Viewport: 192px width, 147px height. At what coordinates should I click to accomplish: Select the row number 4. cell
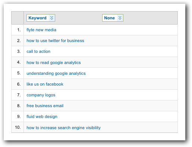pyautogui.click(x=18, y=62)
